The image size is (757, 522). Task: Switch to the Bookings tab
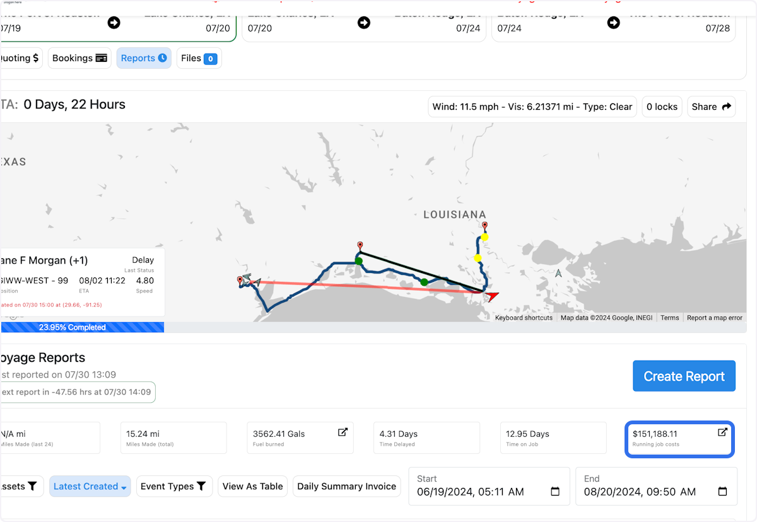tap(79, 58)
